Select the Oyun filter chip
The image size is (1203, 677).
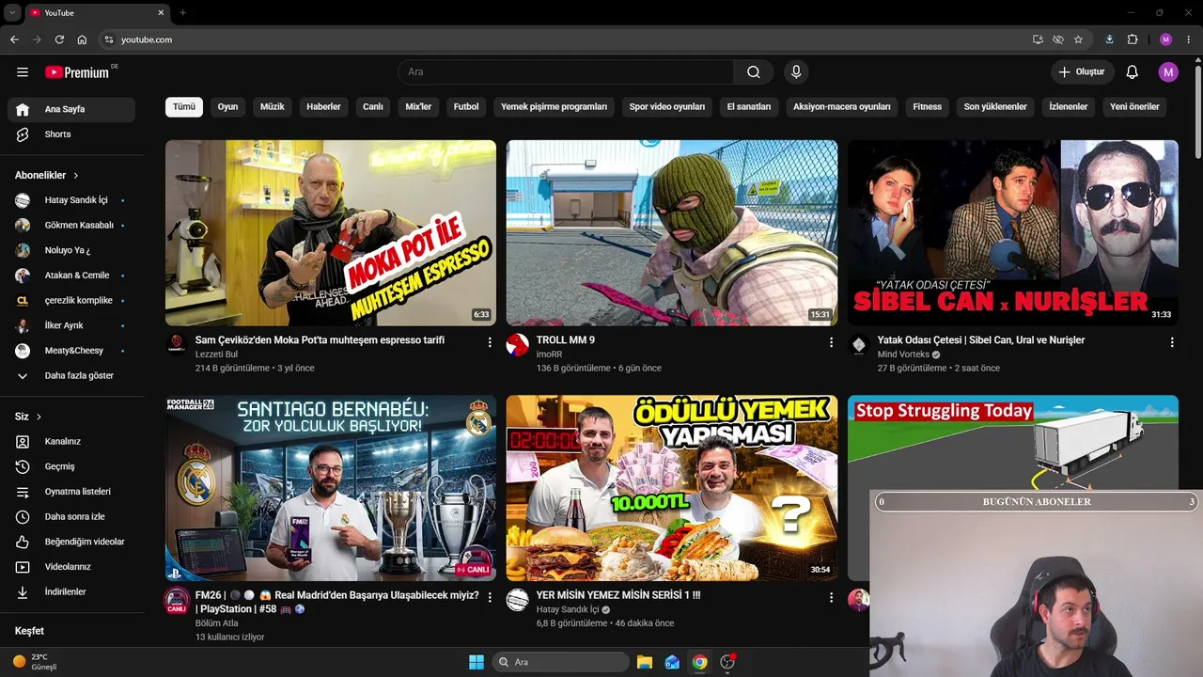click(x=227, y=107)
